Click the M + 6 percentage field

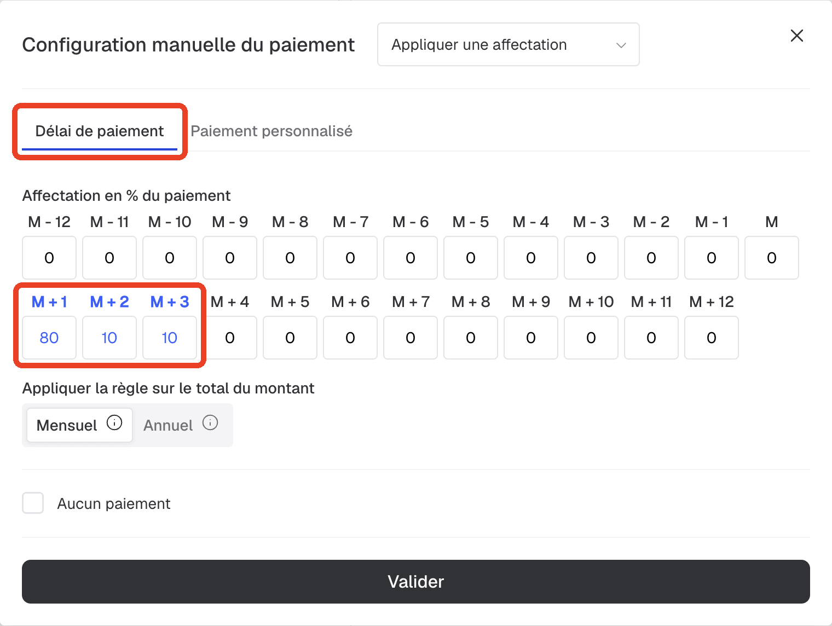click(350, 338)
